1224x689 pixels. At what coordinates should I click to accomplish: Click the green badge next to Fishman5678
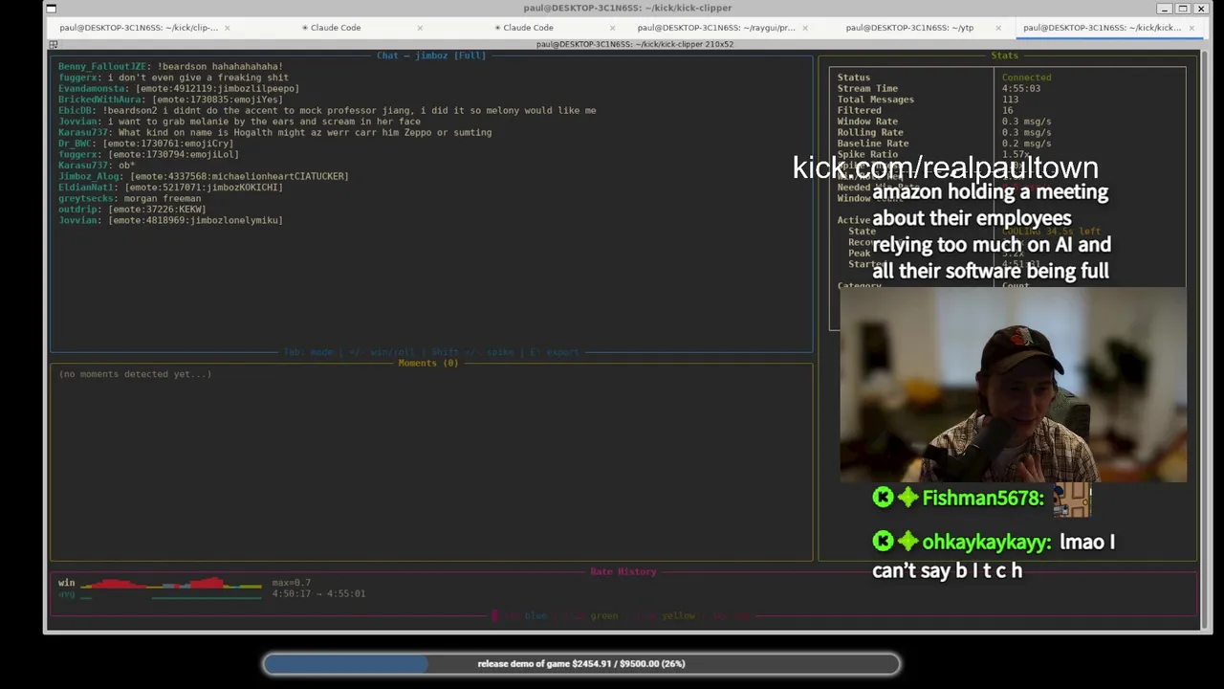point(907,497)
